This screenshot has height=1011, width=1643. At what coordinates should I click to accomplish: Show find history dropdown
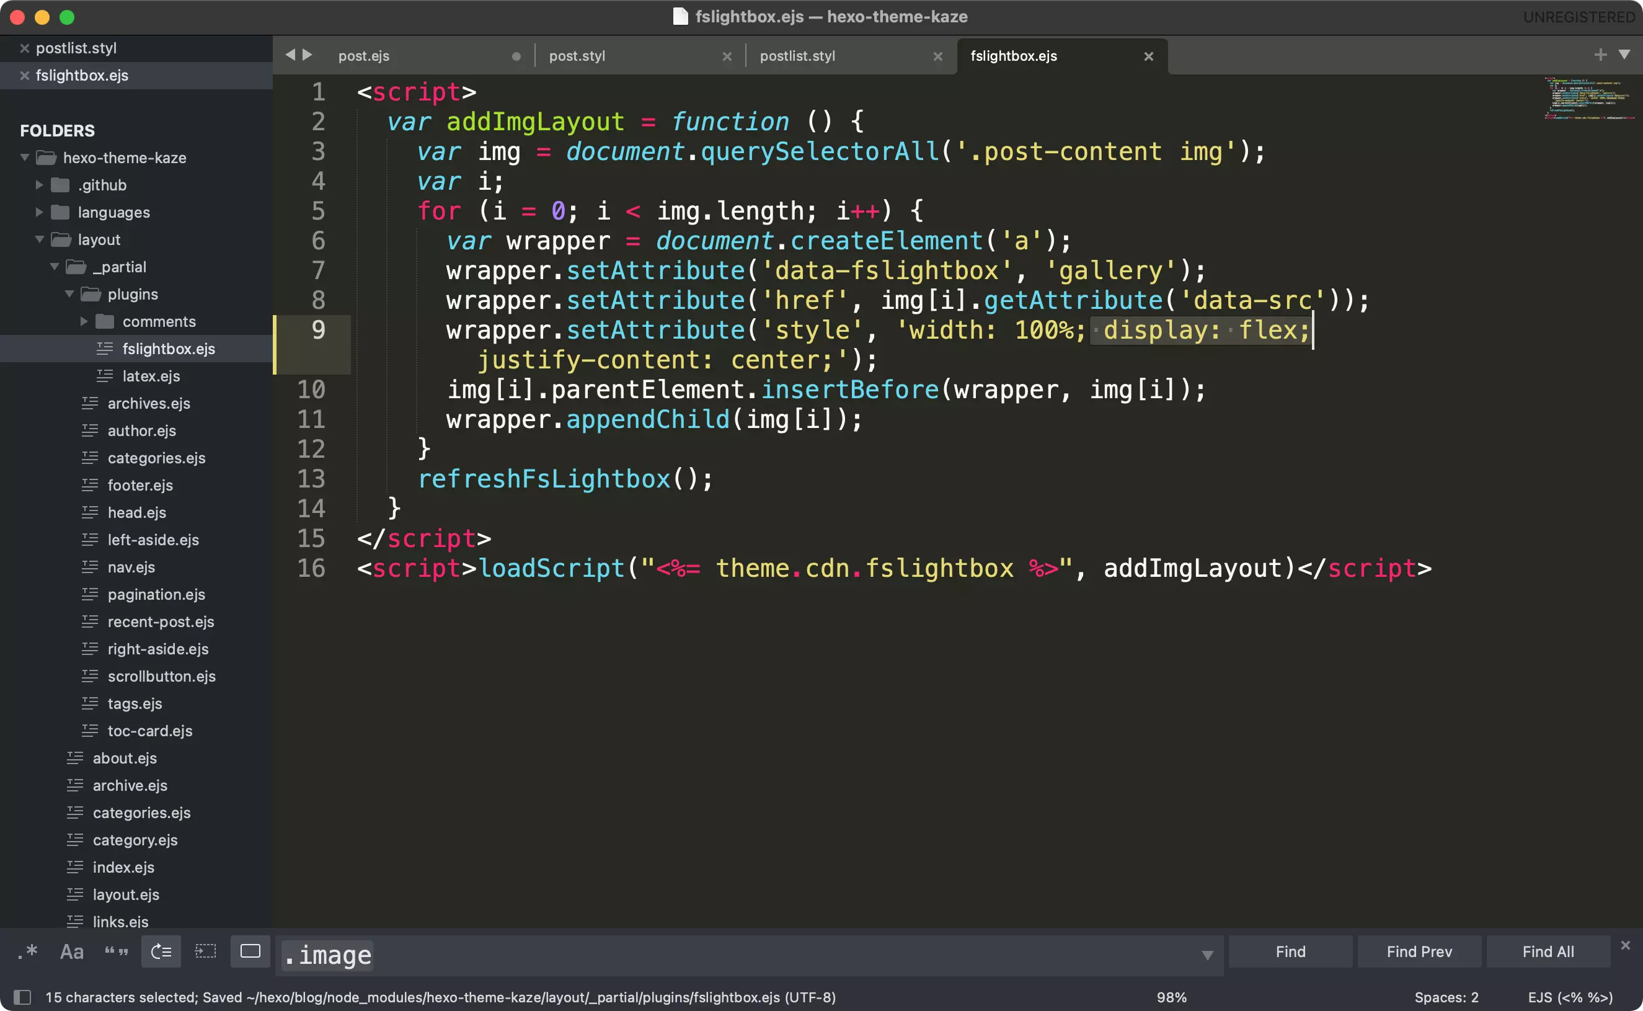click(1207, 955)
